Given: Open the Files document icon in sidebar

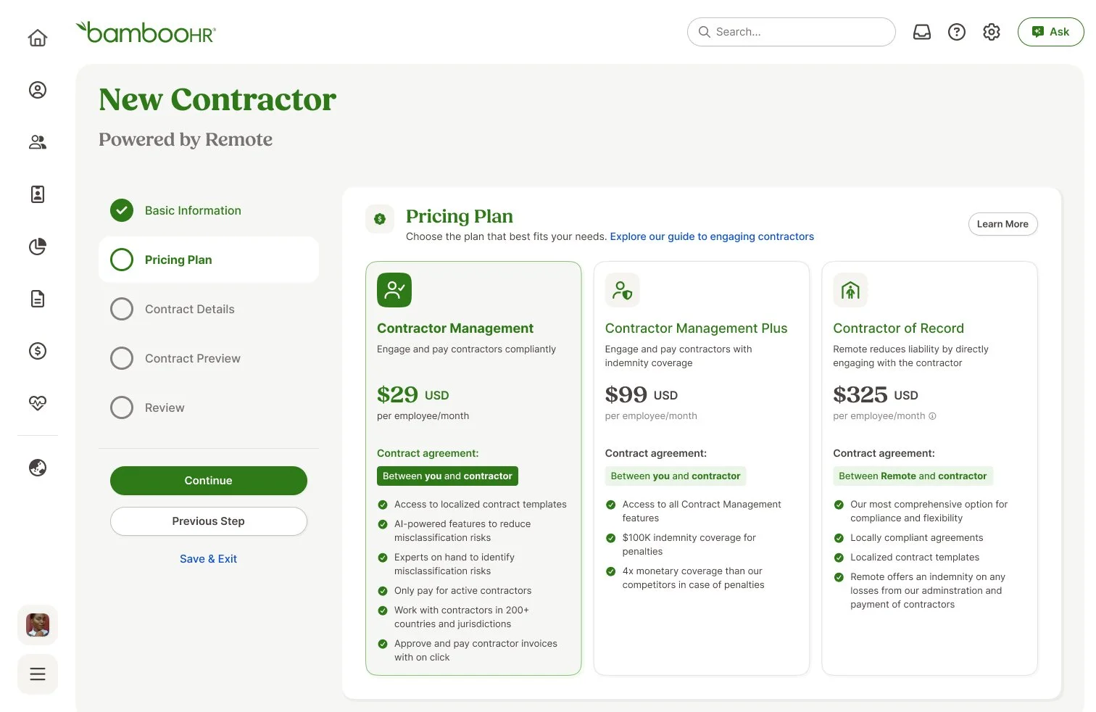Looking at the screenshot, I should coord(38,299).
